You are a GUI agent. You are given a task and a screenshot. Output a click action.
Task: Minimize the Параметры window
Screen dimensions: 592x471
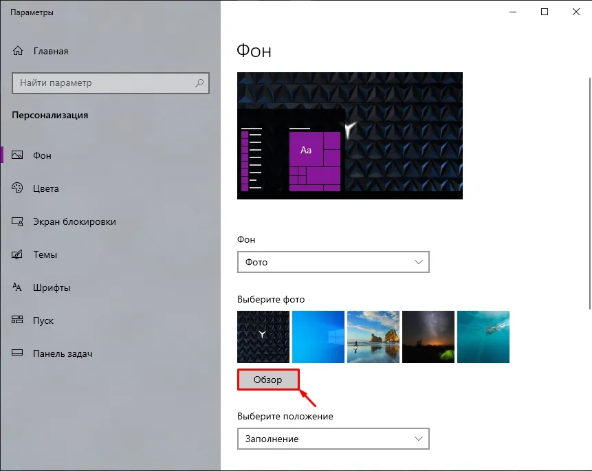513,12
